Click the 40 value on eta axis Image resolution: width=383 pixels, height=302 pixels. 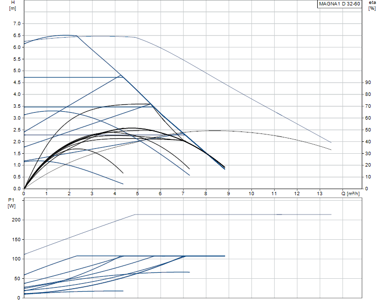pos(368,142)
